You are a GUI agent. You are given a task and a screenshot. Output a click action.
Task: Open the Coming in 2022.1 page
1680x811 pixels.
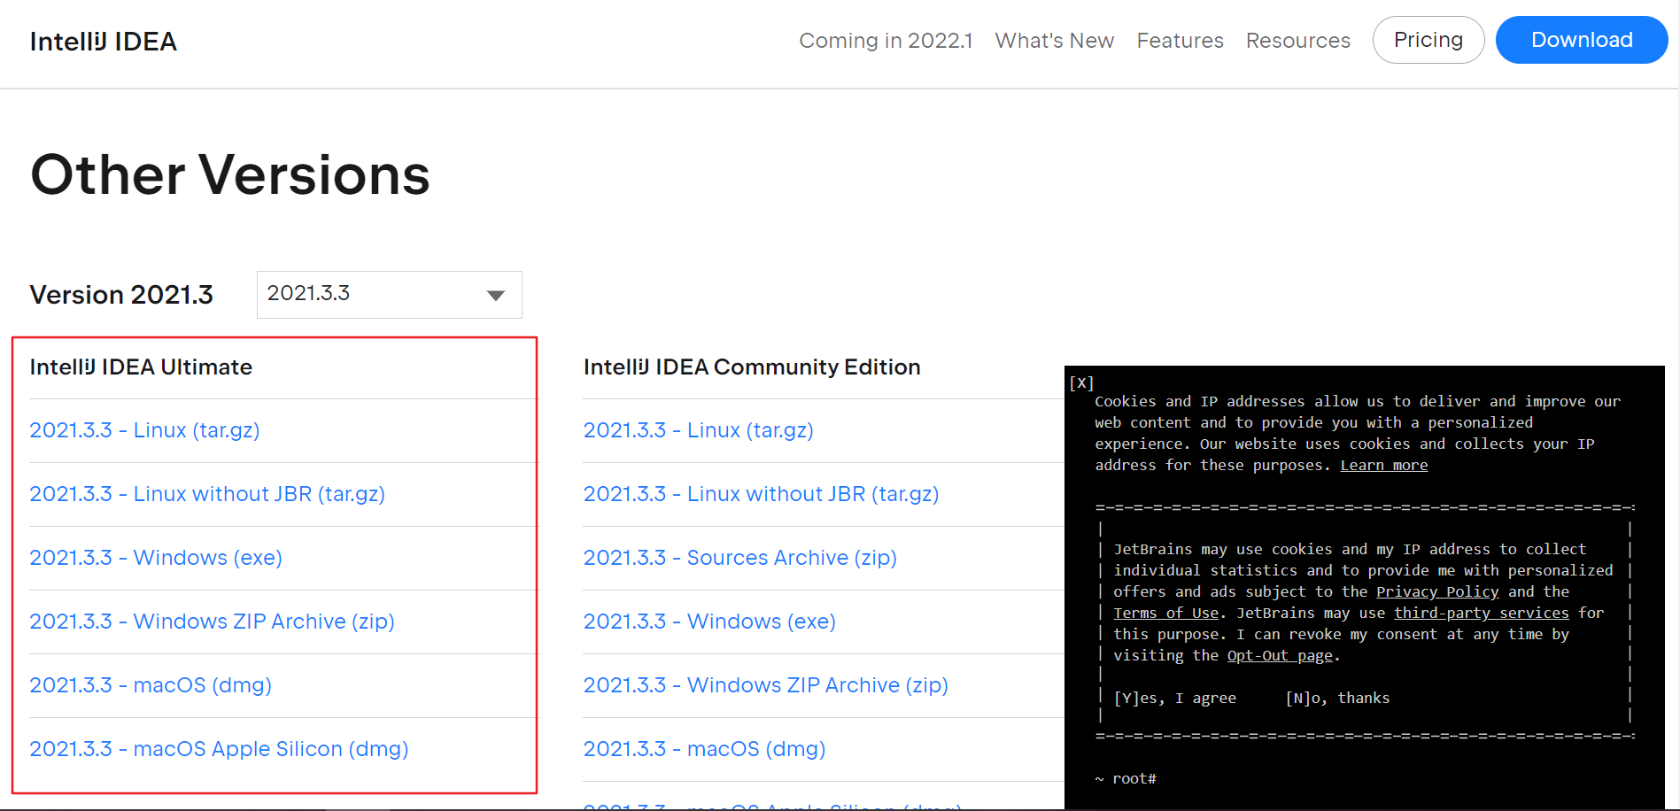click(886, 41)
